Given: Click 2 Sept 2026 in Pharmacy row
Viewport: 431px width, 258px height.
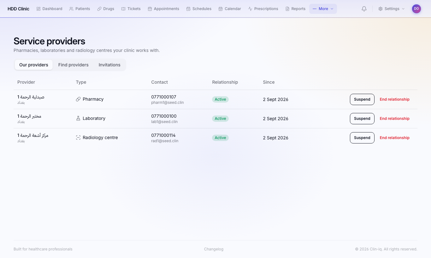Looking at the screenshot, I should click(x=276, y=99).
